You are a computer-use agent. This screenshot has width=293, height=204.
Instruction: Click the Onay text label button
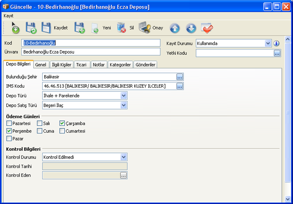pos(158,28)
